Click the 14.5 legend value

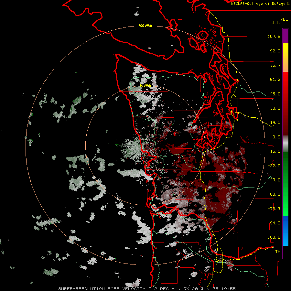pyautogui.click(x=275, y=123)
